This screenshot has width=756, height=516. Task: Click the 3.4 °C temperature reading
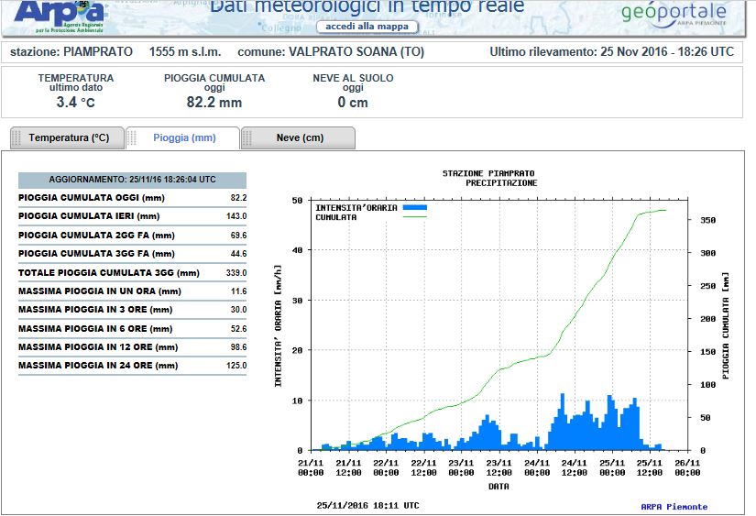click(x=76, y=103)
